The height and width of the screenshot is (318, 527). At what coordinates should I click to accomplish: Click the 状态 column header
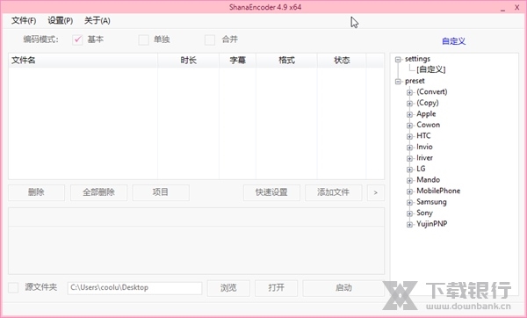342,61
